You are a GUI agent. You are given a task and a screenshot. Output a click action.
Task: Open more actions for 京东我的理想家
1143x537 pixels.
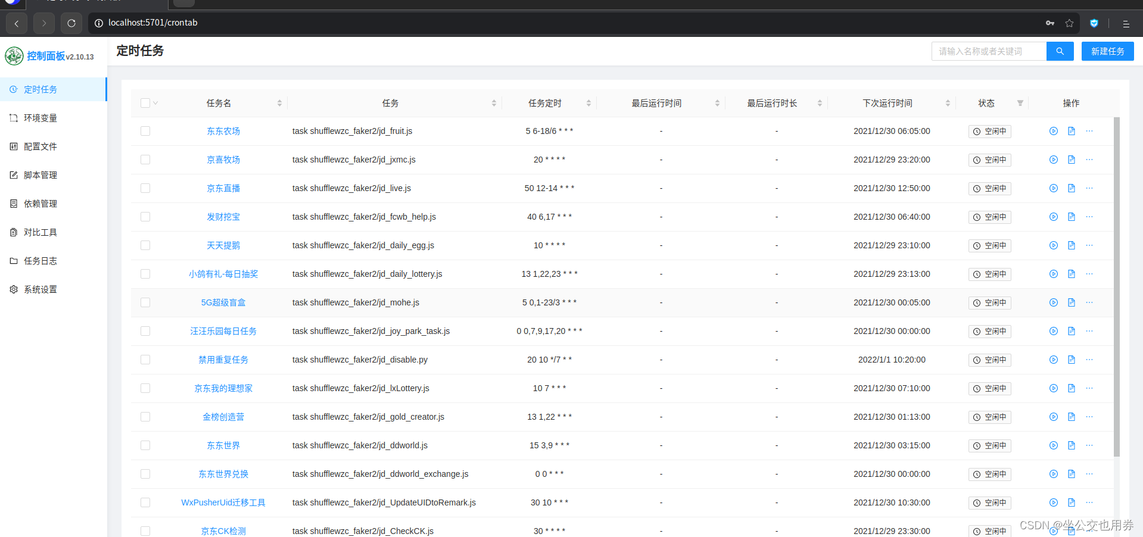[x=1089, y=388]
